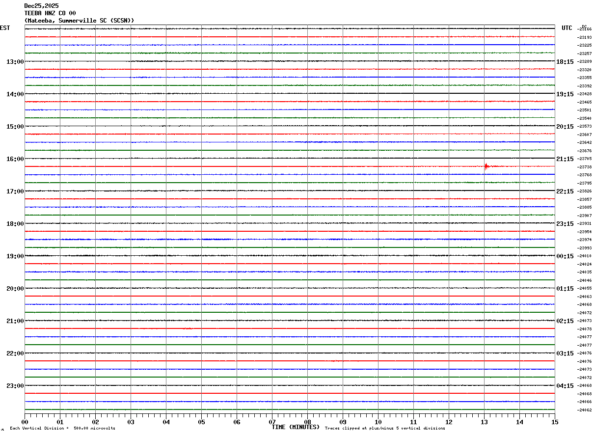Click the DC offset value -23193
The image size is (594, 435).
click(x=585, y=37)
